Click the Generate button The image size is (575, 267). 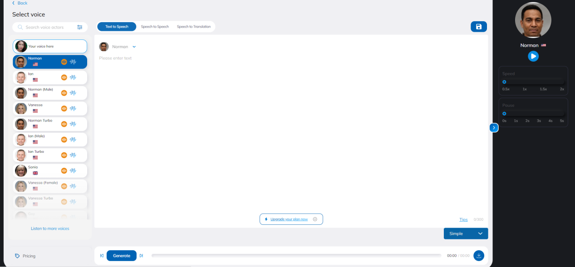pyautogui.click(x=122, y=256)
